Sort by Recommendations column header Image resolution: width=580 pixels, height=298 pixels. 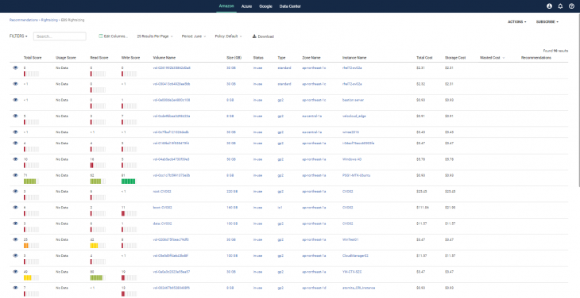click(x=536, y=58)
